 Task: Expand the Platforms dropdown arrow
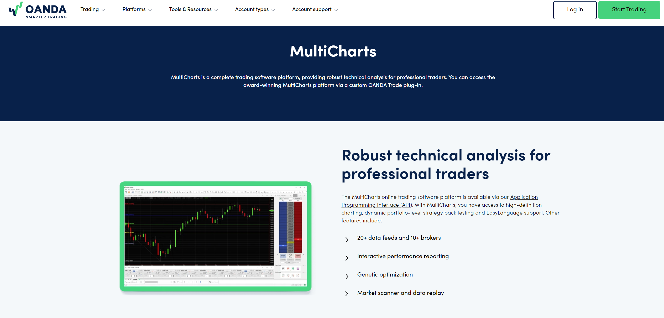150,10
